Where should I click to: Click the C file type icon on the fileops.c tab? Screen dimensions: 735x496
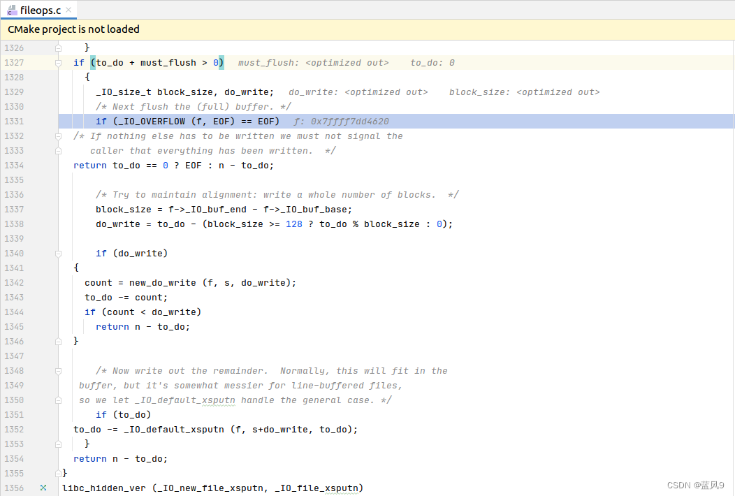10,10
